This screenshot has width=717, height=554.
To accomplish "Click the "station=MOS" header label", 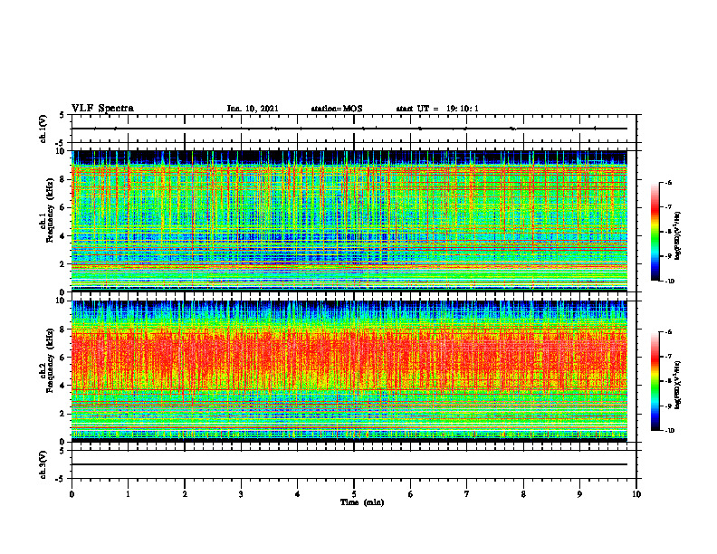I will tap(337, 109).
